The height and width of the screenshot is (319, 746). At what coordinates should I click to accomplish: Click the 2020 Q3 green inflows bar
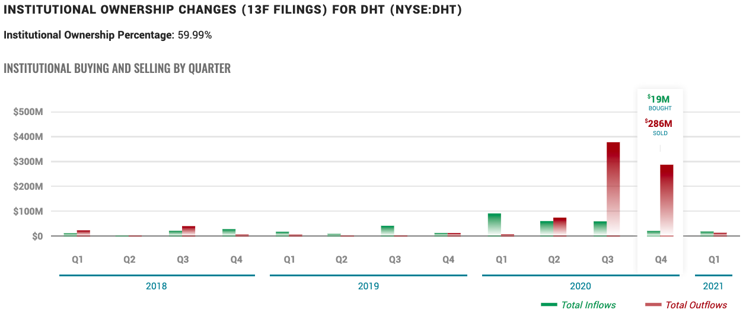(x=600, y=229)
